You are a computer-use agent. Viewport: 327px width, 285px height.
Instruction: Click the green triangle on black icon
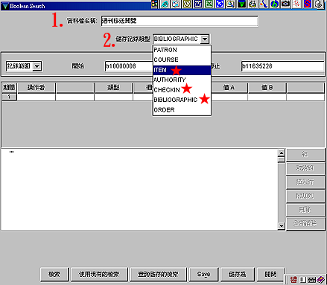pos(241,4)
